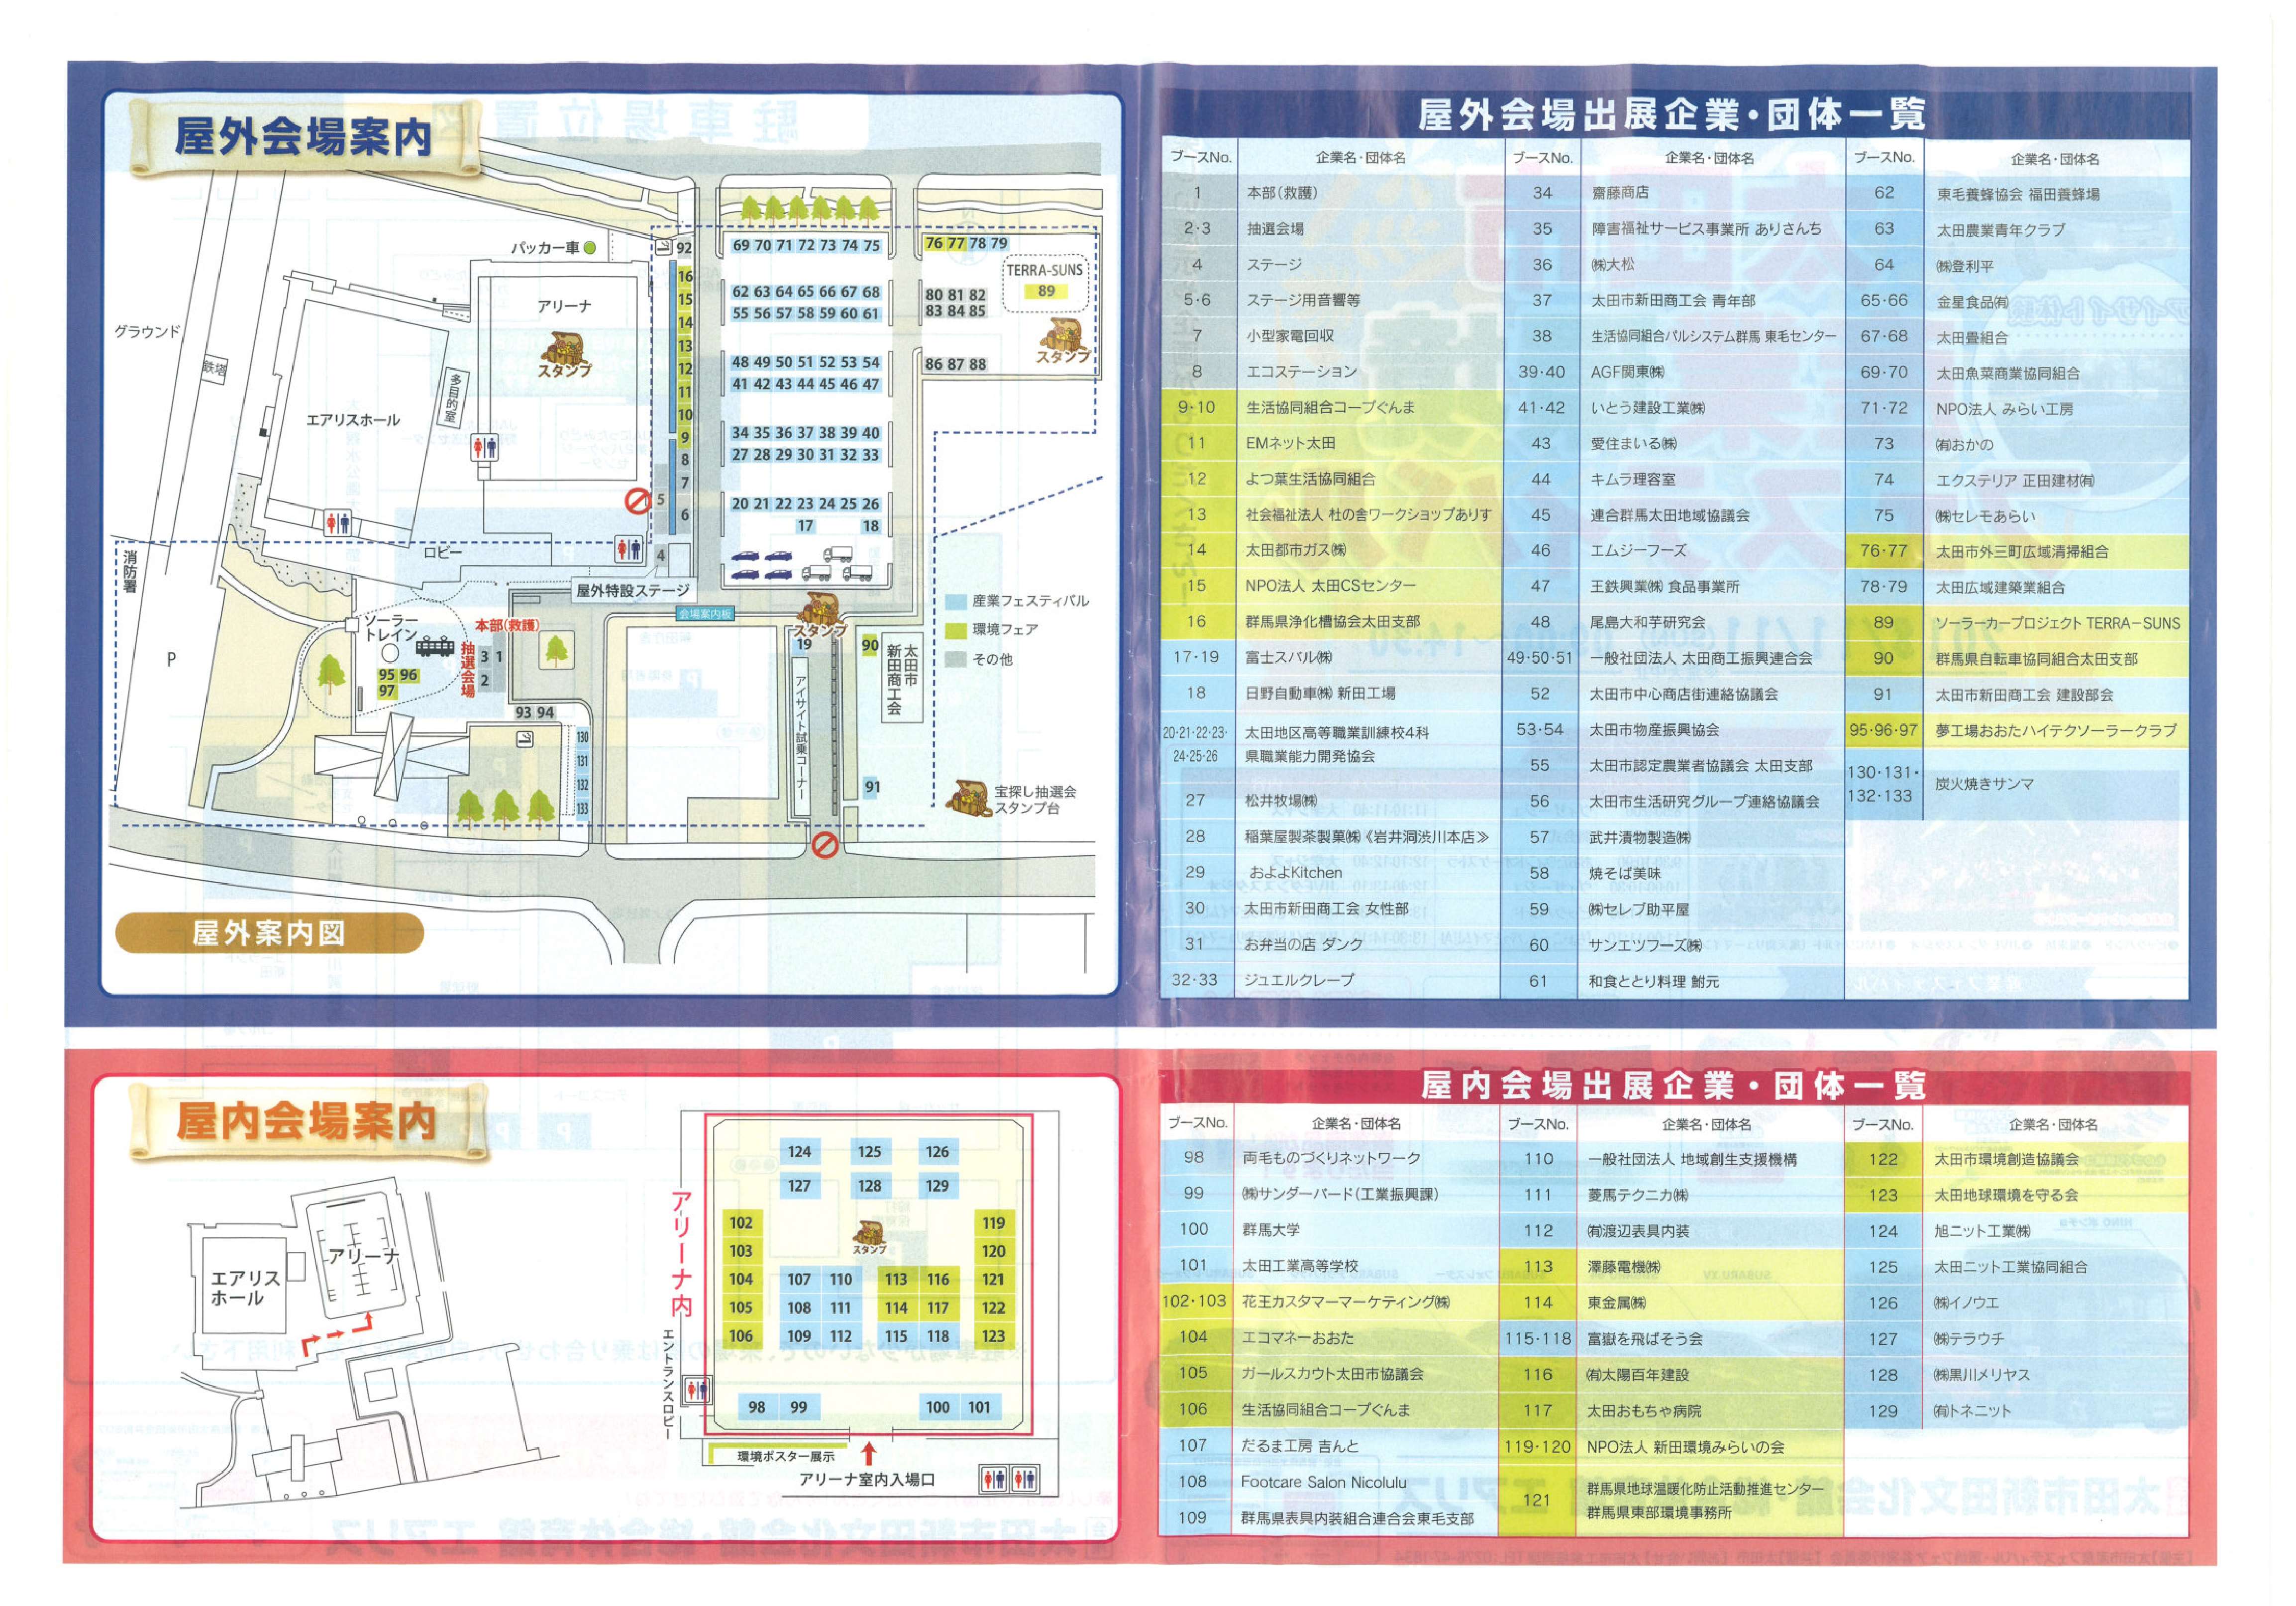Click the no-entry sign beside booth 5
This screenshot has height=1606, width=2296.
coord(637,500)
